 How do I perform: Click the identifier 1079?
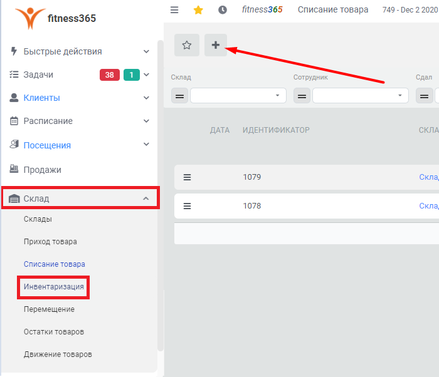point(252,177)
